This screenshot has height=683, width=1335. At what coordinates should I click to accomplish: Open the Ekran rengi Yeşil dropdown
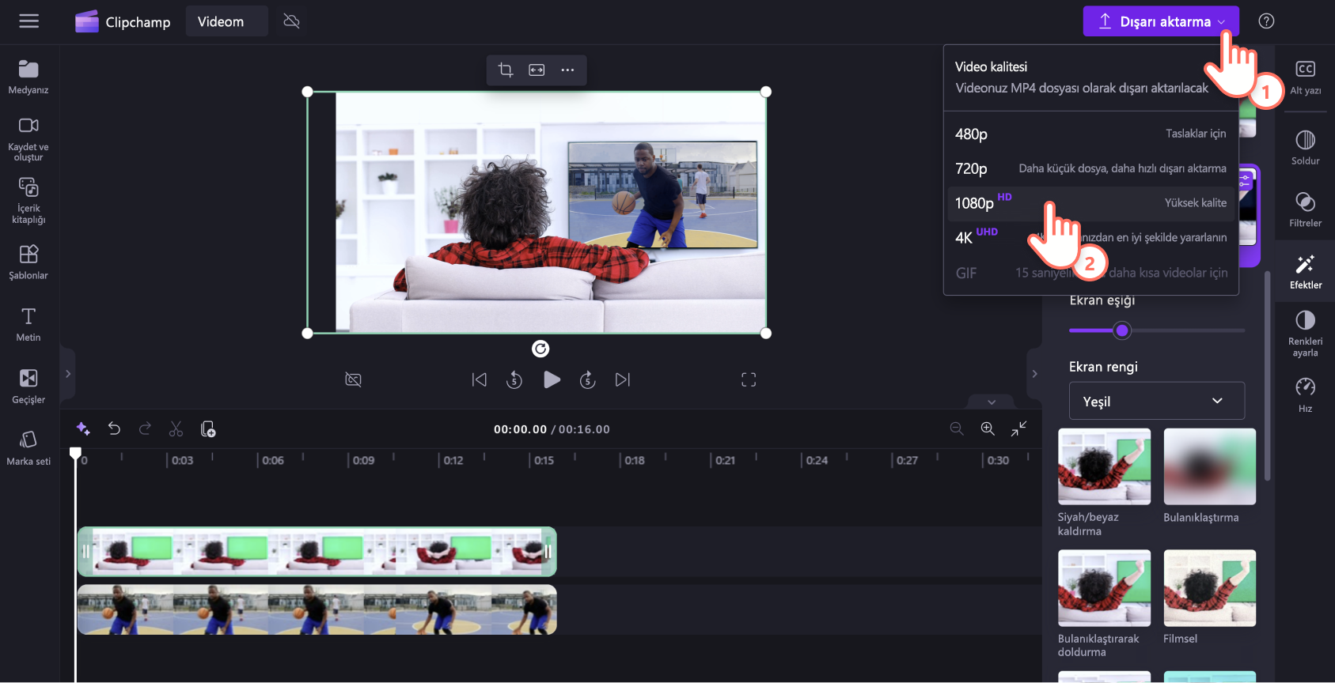[x=1157, y=401]
